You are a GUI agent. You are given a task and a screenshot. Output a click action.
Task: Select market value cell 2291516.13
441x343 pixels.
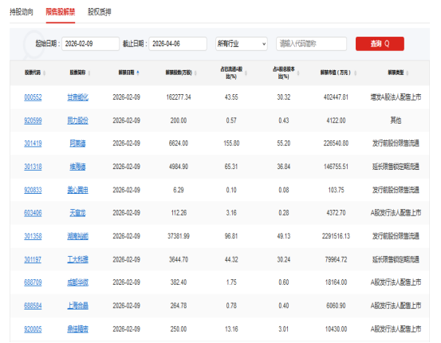pyautogui.click(x=336, y=236)
